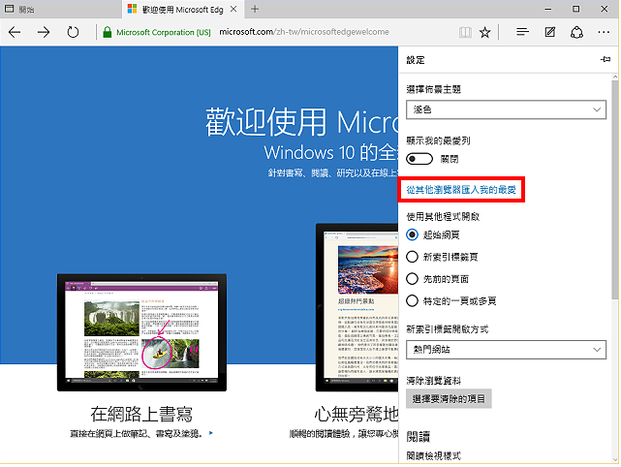The width and height of the screenshot is (621, 467).
Task: Go forward with the forward arrow
Action: pyautogui.click(x=44, y=32)
